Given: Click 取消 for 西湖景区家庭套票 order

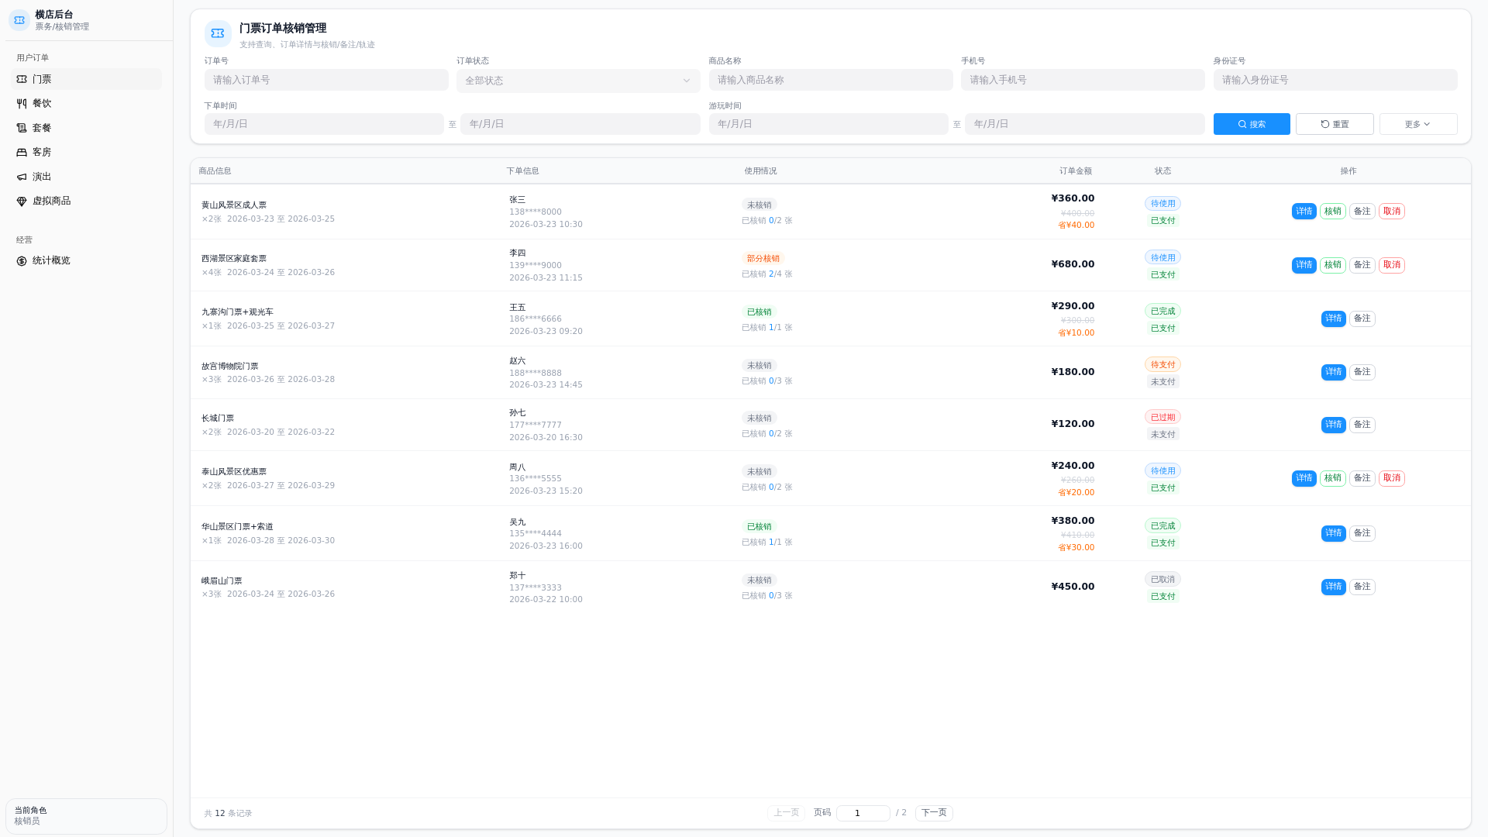Looking at the screenshot, I should coord(1392,265).
